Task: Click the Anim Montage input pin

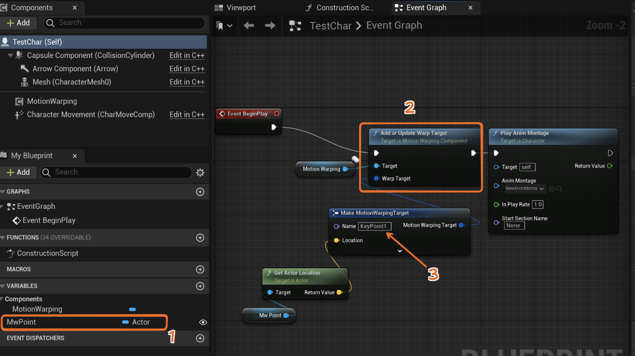Action: tap(497, 186)
